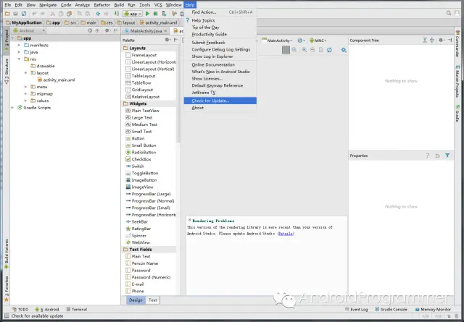Toggle the Favorites side tool window
The image size is (464, 322).
pyautogui.click(x=7, y=289)
